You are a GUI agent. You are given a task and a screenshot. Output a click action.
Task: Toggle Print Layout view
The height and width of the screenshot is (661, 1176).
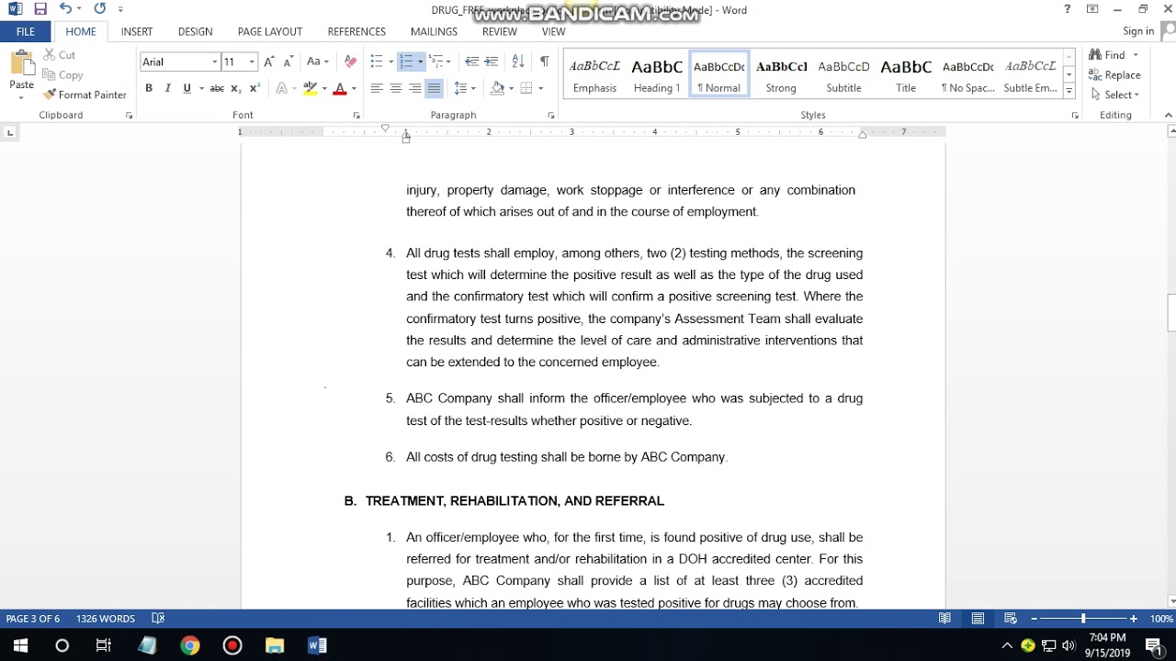coord(978,619)
